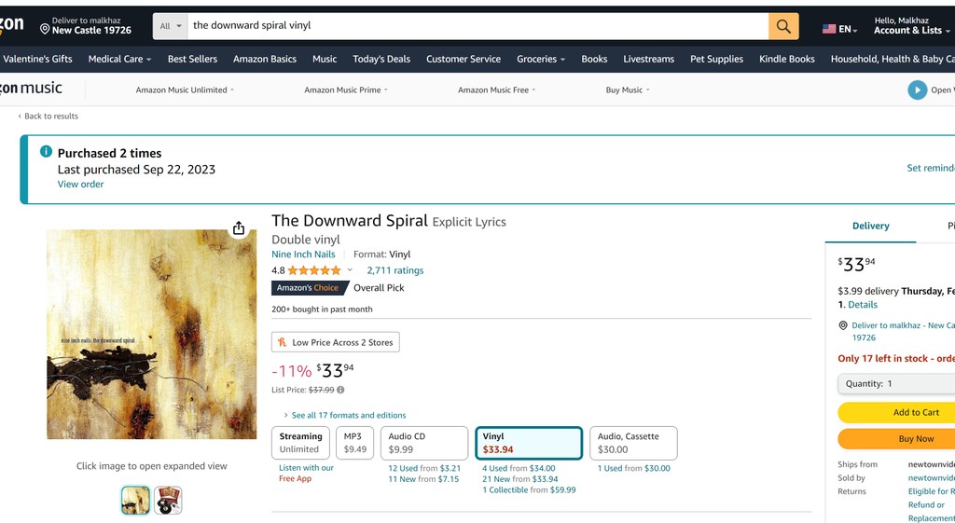Expand See all 17 formats and editions
The height and width of the screenshot is (523, 955).
click(348, 415)
